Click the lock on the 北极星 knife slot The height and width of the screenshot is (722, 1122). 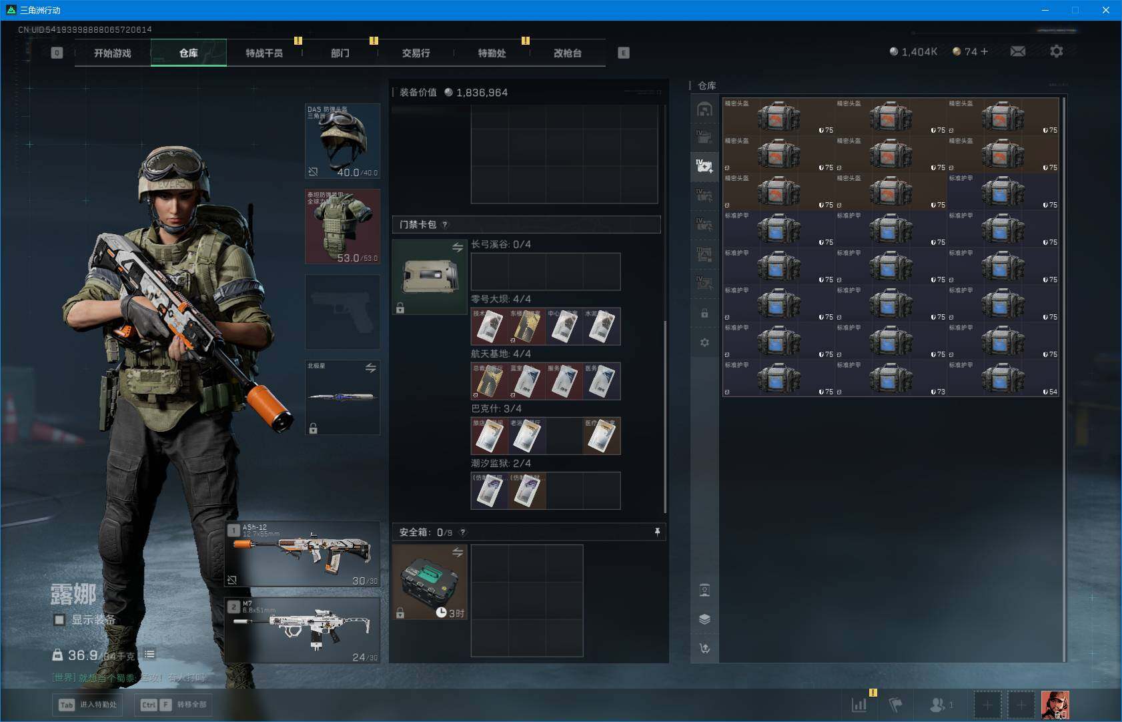click(x=314, y=428)
